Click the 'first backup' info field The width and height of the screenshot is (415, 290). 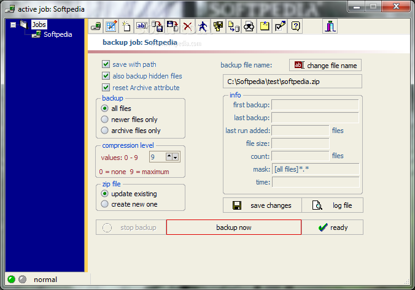[315, 105]
